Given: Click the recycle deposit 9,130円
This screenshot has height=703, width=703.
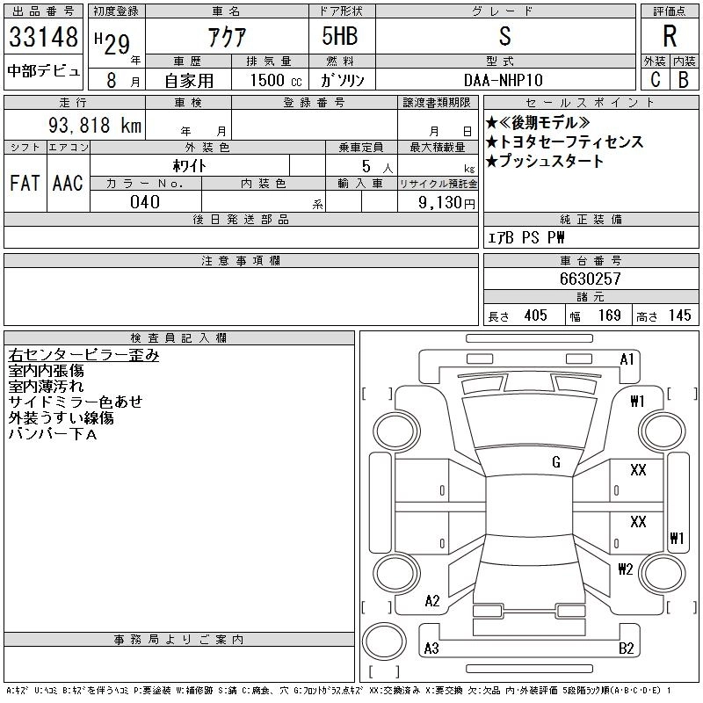Looking at the screenshot, I should [446, 203].
